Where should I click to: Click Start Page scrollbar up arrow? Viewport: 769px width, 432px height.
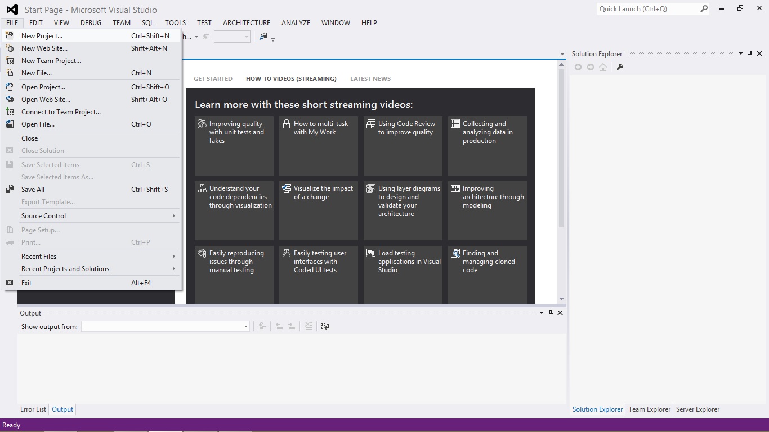click(561, 65)
